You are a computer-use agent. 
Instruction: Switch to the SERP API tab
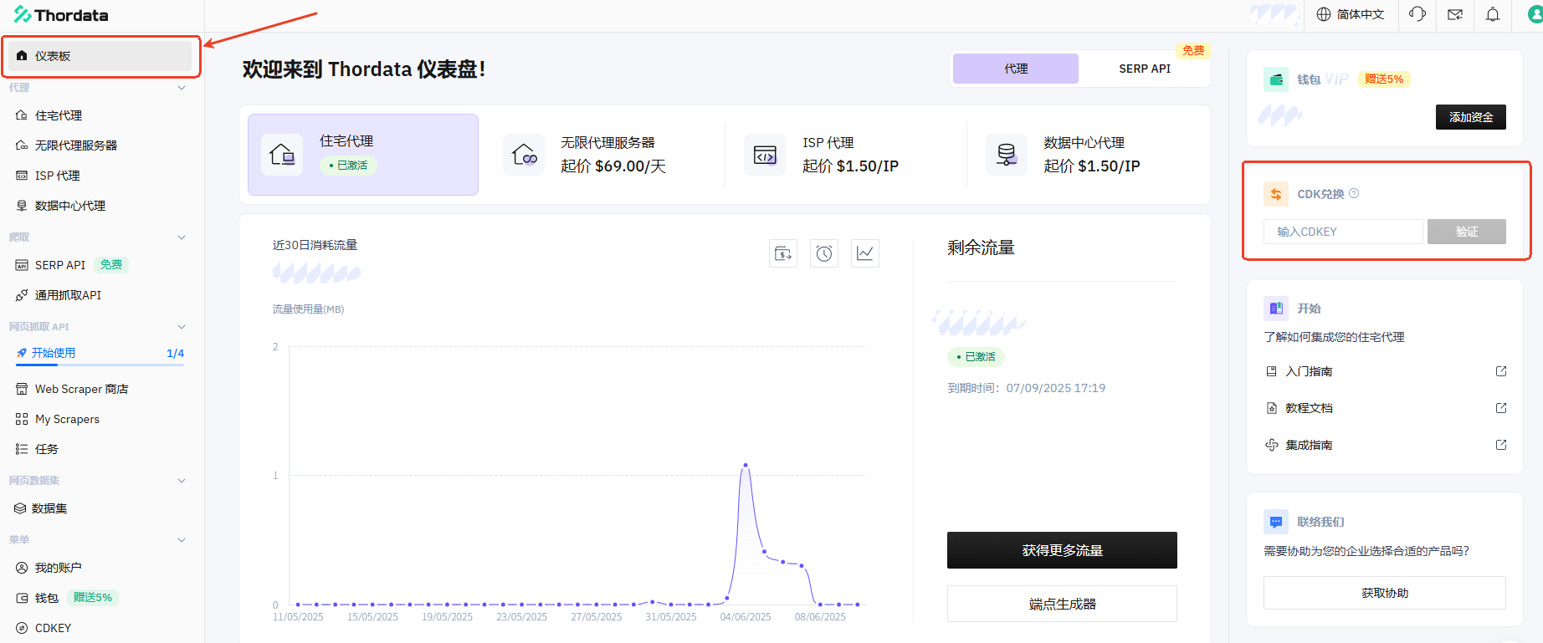point(1145,69)
